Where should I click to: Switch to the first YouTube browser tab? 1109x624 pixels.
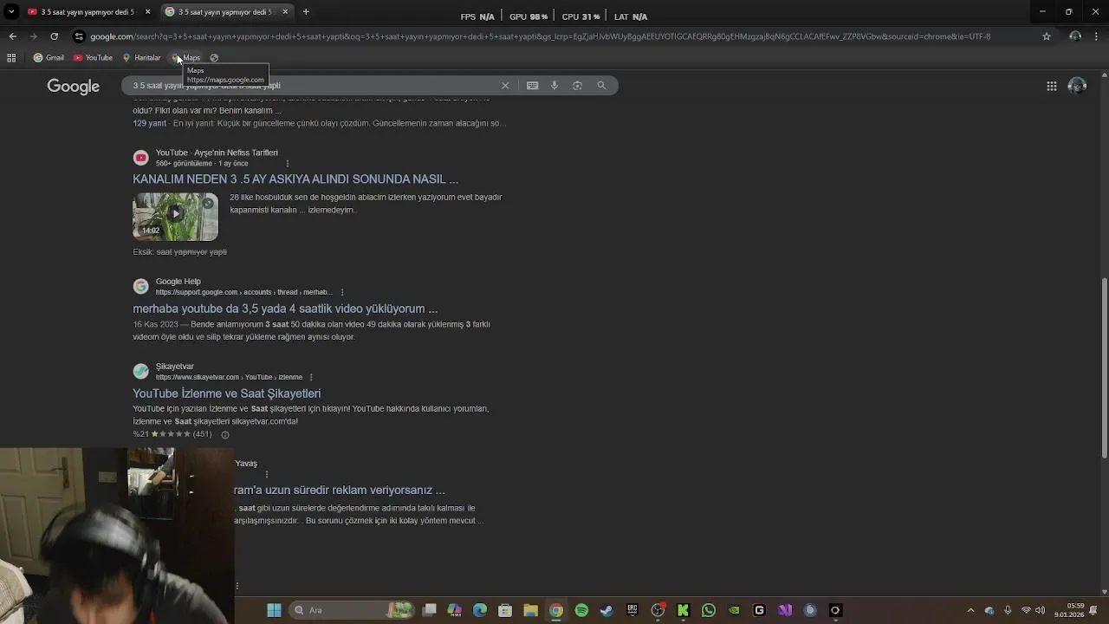(x=87, y=11)
